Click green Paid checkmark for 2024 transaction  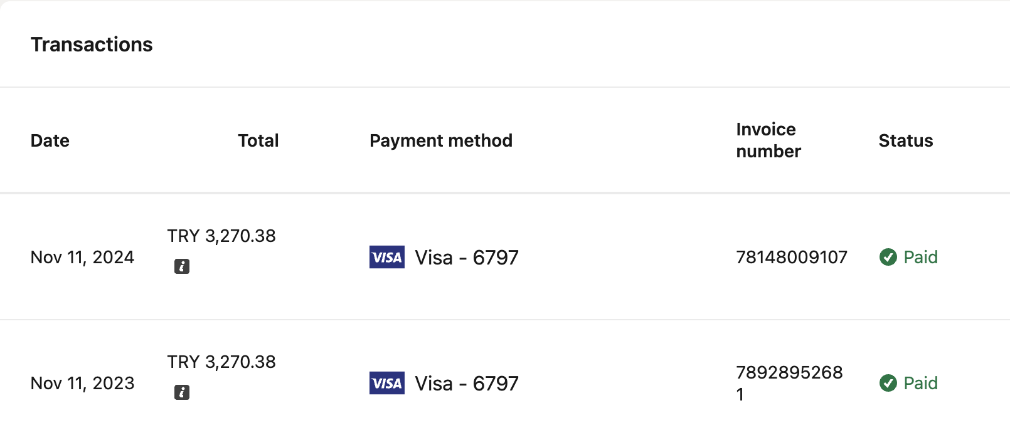tap(888, 257)
